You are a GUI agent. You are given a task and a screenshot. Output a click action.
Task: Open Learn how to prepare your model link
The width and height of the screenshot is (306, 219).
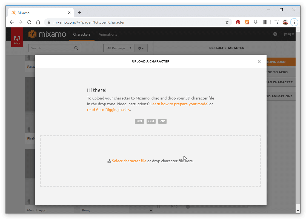(179, 104)
